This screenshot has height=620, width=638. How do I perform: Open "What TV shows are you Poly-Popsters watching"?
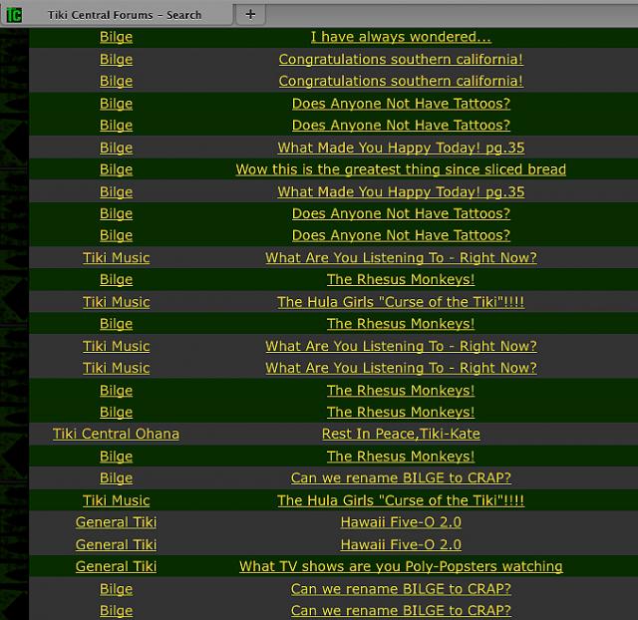[x=401, y=566]
